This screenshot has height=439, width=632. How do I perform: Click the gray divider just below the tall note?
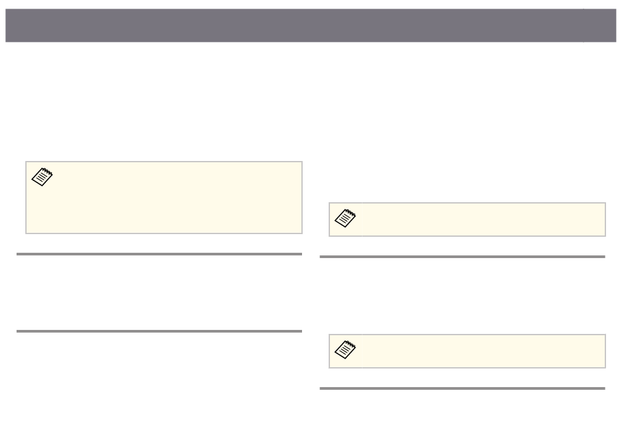click(159, 254)
